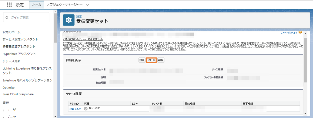Open Sales Cloud Everywhere in sidebar
This screenshot has width=313, height=118.
click(x=18, y=94)
